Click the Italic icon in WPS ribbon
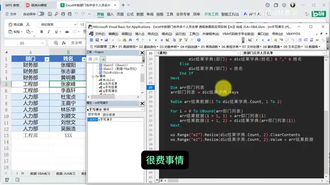This screenshot has width=330, height=185. tap(48, 32)
